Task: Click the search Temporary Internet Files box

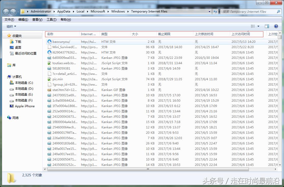Action: [248, 11]
